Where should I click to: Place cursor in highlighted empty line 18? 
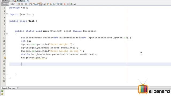pyautogui.click(x=90, y=64)
